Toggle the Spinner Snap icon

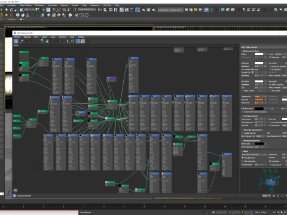pos(69,10)
